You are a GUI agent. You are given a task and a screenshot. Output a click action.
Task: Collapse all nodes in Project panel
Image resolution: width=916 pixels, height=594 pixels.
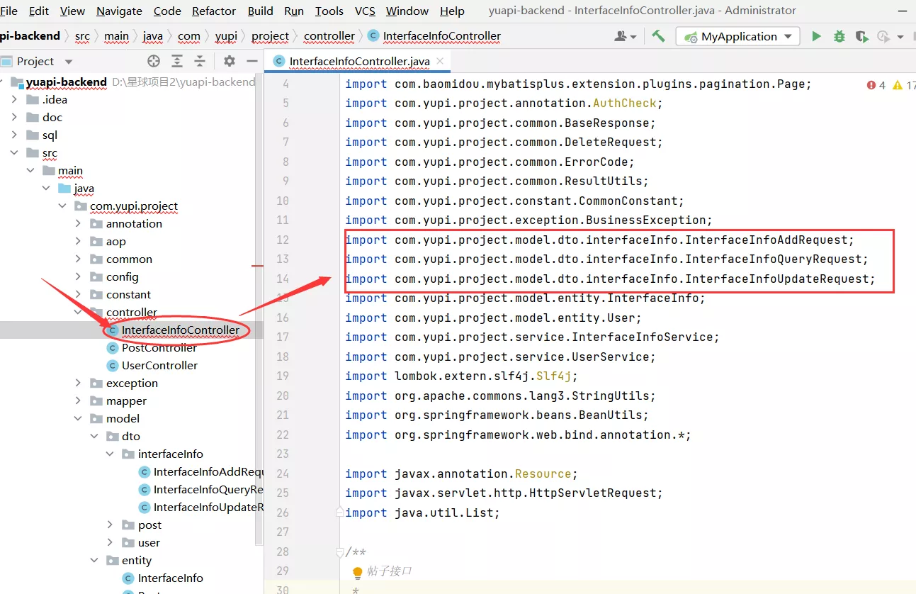point(200,61)
